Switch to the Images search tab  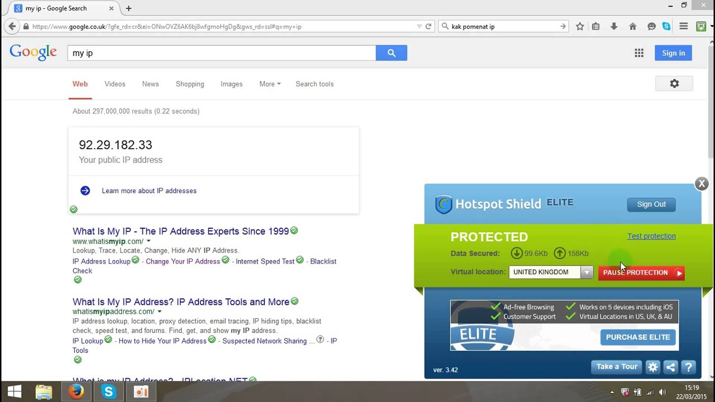pos(231,84)
